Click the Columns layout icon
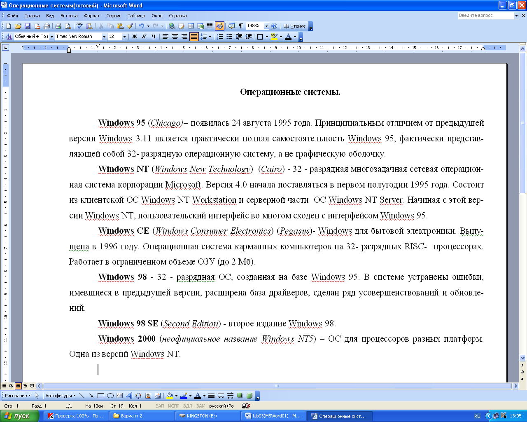The height and width of the screenshot is (422, 527). 210,26
